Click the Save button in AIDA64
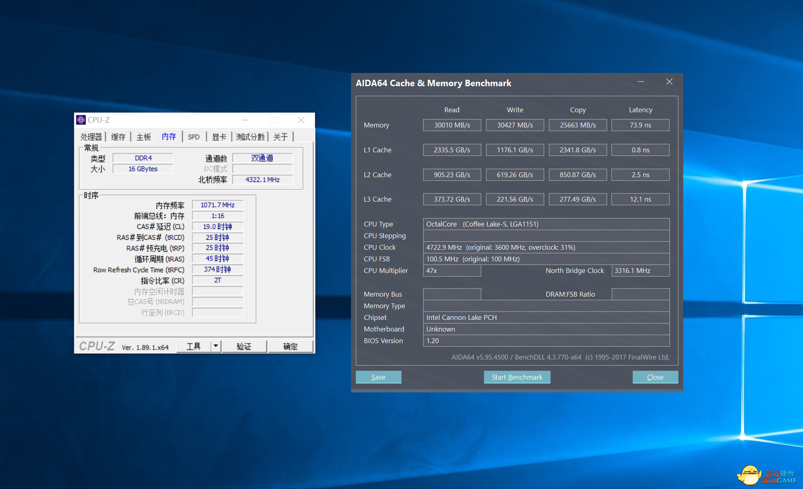 click(378, 377)
